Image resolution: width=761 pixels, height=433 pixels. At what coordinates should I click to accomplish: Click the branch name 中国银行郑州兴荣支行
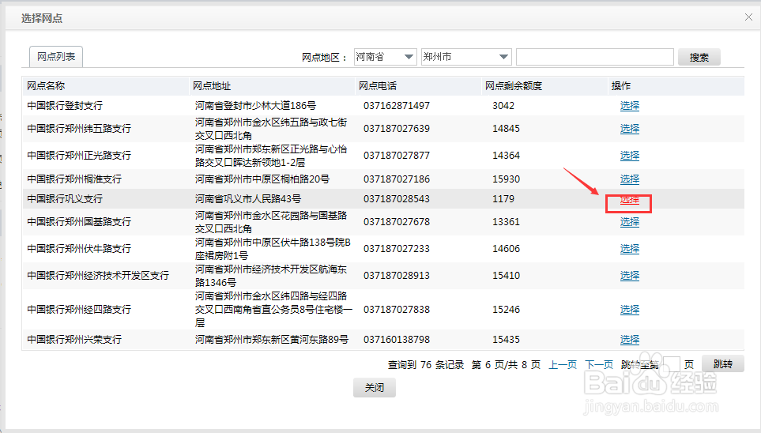[74, 339]
